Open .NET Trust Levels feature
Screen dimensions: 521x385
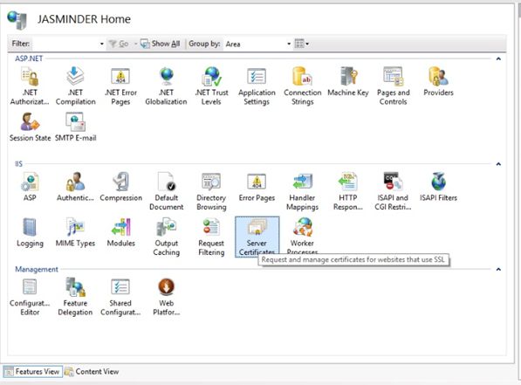212,86
